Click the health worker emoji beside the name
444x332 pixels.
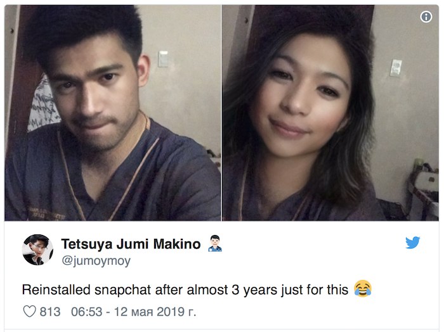coord(215,243)
